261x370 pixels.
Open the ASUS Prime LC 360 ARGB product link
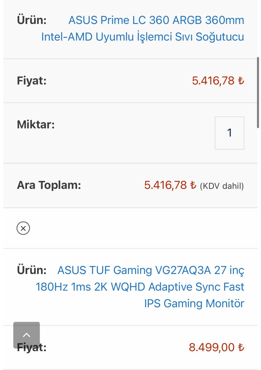pos(156,20)
